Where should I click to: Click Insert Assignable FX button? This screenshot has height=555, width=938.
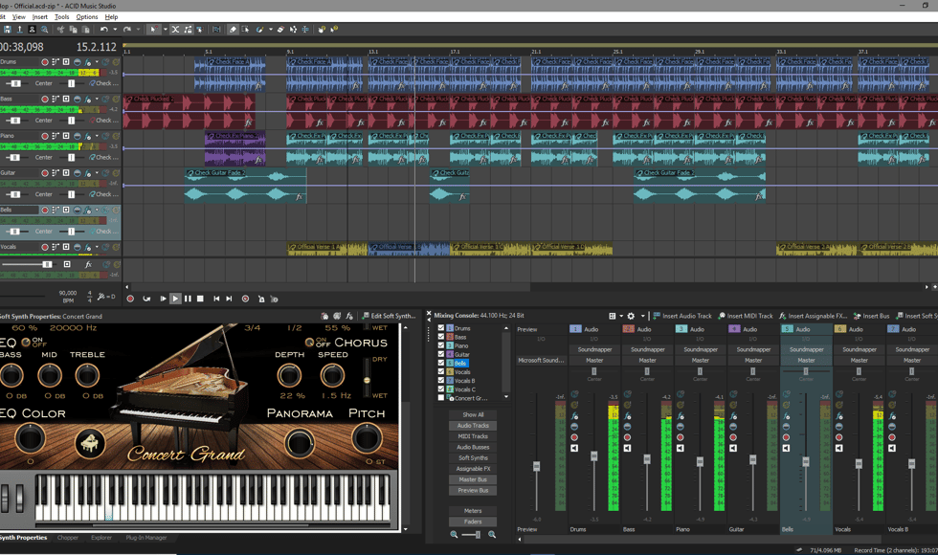coord(813,316)
